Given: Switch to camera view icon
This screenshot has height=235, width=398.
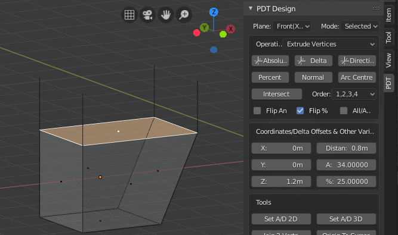Looking at the screenshot, I should (x=147, y=15).
